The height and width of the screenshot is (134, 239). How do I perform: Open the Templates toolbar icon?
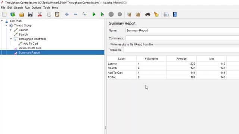(13, 14)
